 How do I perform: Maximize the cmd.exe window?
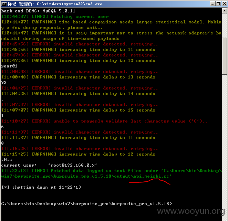point(218,4)
